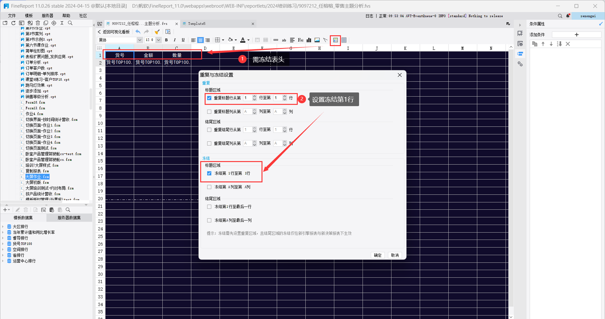Increase the 重复标题行 start row stepper

pos(255,96)
